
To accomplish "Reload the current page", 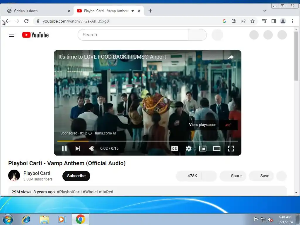I will coord(26,21).
